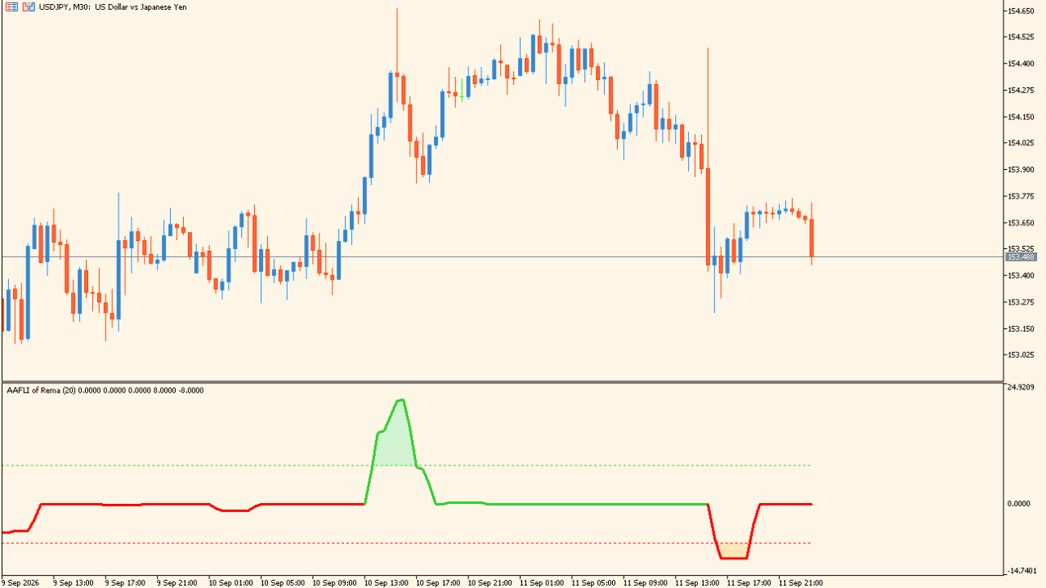The height and width of the screenshot is (588, 1046).
Task: Click the AAFLI of Rema (20) indicator label
Action: pos(105,390)
